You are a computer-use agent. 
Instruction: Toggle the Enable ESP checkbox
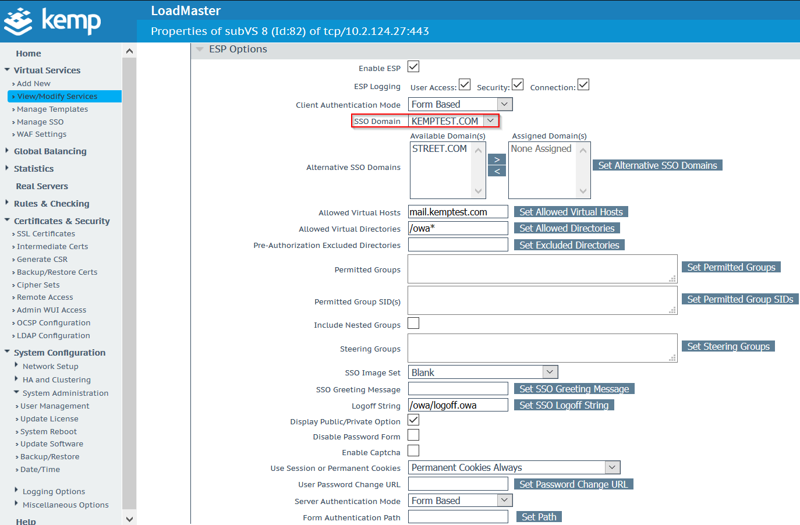click(x=413, y=67)
